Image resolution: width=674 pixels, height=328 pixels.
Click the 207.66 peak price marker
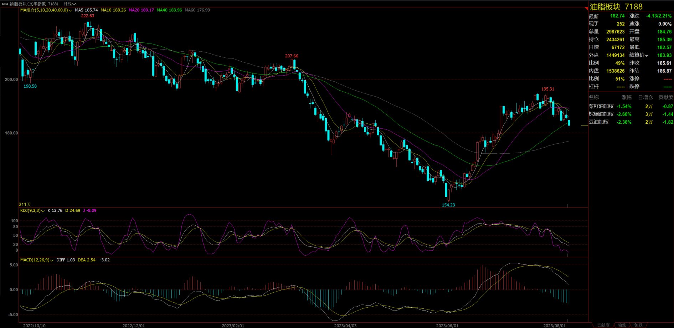pos(292,56)
